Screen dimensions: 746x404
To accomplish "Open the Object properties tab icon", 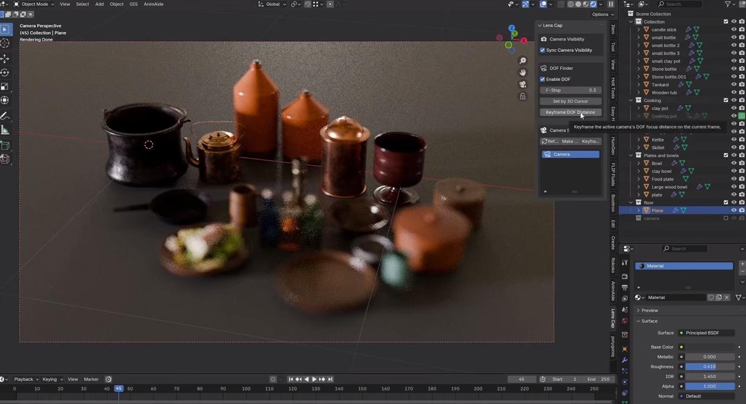I will tap(625, 349).
